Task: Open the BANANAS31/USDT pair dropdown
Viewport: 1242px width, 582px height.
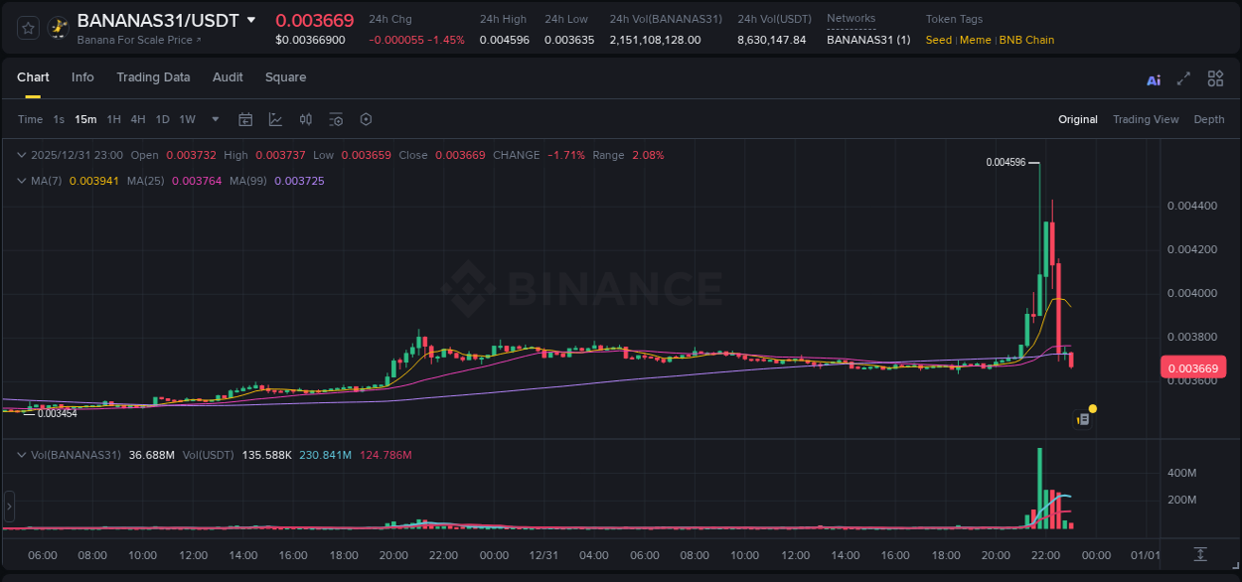Action: coord(251,19)
